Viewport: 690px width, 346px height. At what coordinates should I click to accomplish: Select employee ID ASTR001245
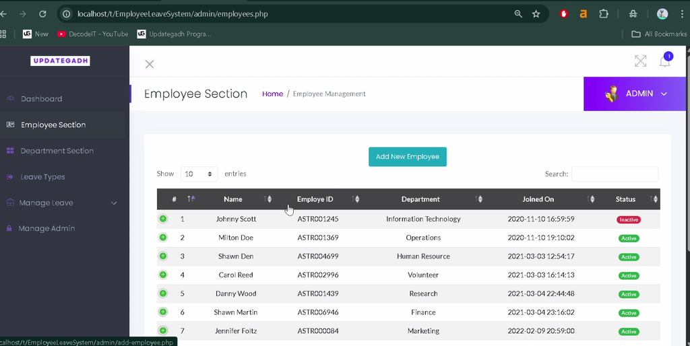318,219
